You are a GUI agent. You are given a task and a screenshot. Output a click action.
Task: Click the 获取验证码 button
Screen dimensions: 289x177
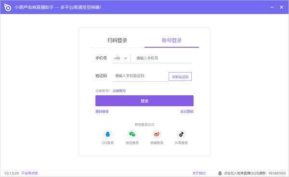click(x=180, y=77)
